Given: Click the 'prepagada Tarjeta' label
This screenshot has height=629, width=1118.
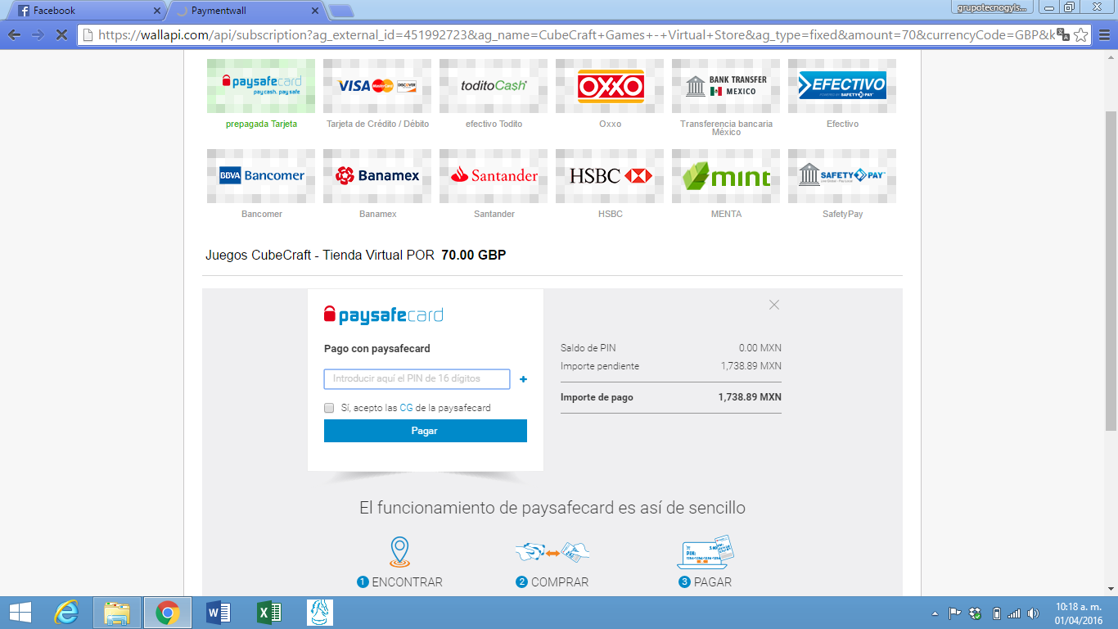Looking at the screenshot, I should (261, 124).
